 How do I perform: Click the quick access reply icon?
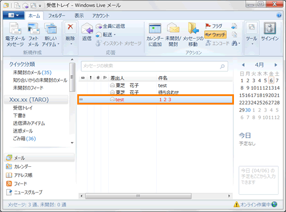click(x=25, y=6)
